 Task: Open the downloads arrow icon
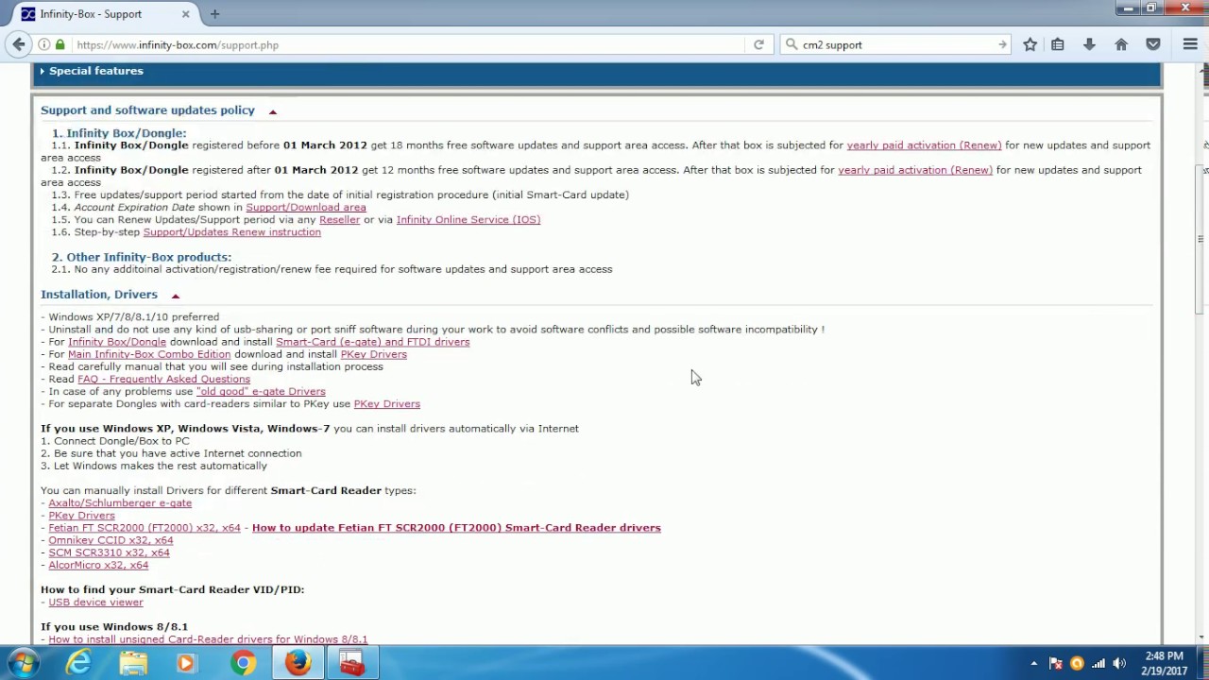(x=1089, y=44)
